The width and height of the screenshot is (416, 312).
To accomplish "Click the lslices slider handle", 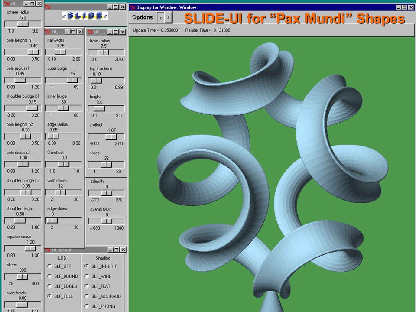I will (x=23, y=277).
